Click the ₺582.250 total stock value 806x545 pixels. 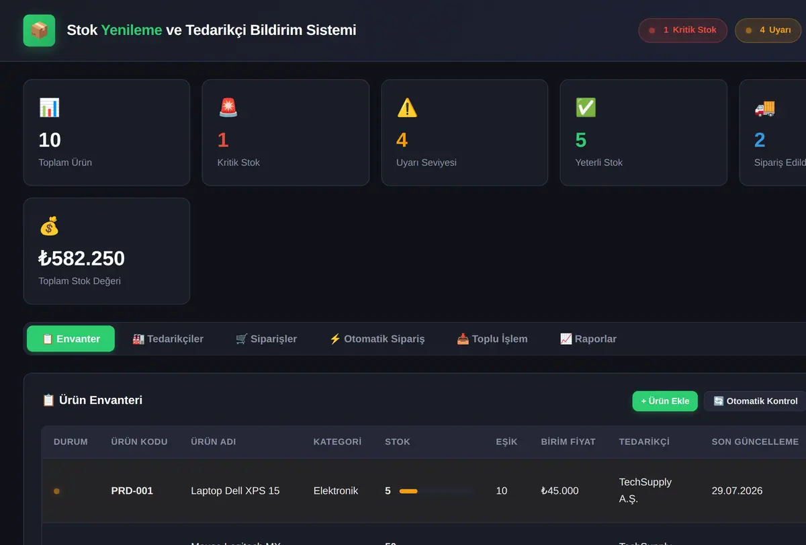click(82, 259)
